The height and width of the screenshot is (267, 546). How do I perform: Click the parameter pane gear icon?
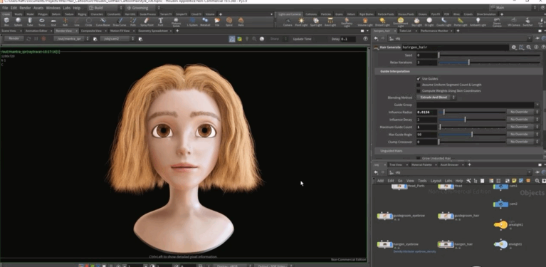pyautogui.click(x=514, y=47)
